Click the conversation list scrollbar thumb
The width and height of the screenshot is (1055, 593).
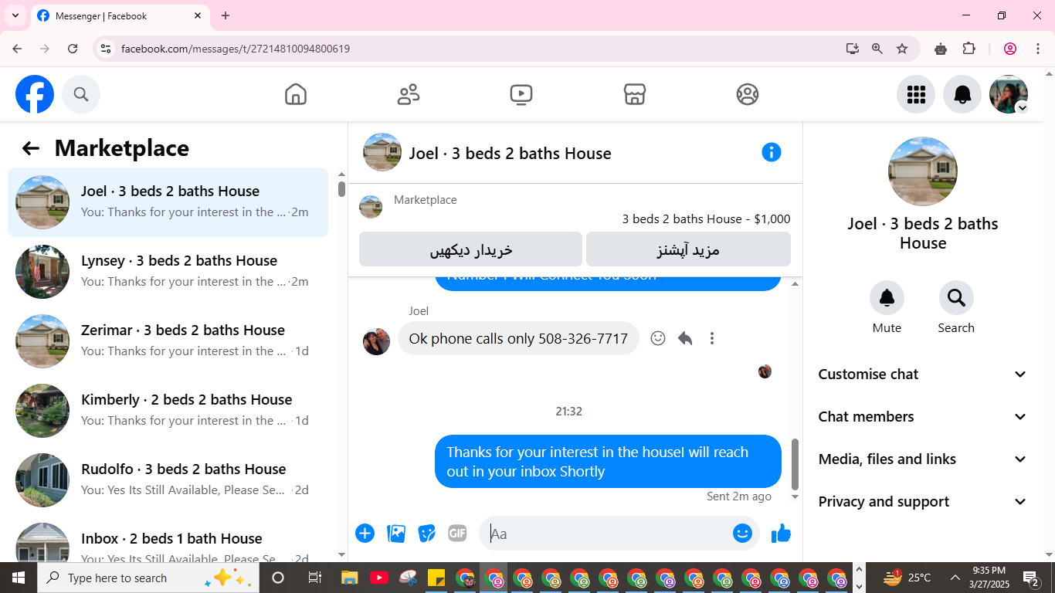click(341, 189)
